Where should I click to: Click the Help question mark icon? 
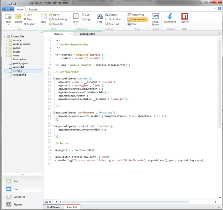(219, 9)
